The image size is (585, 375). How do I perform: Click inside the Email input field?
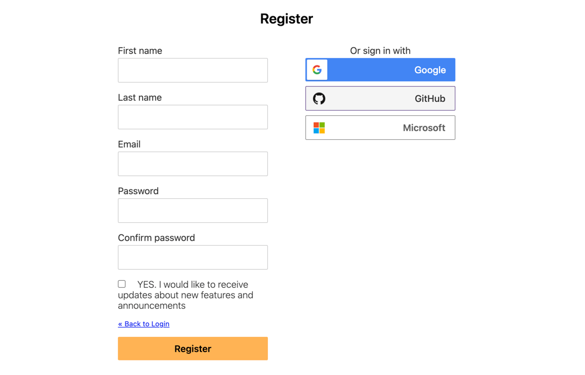193,164
